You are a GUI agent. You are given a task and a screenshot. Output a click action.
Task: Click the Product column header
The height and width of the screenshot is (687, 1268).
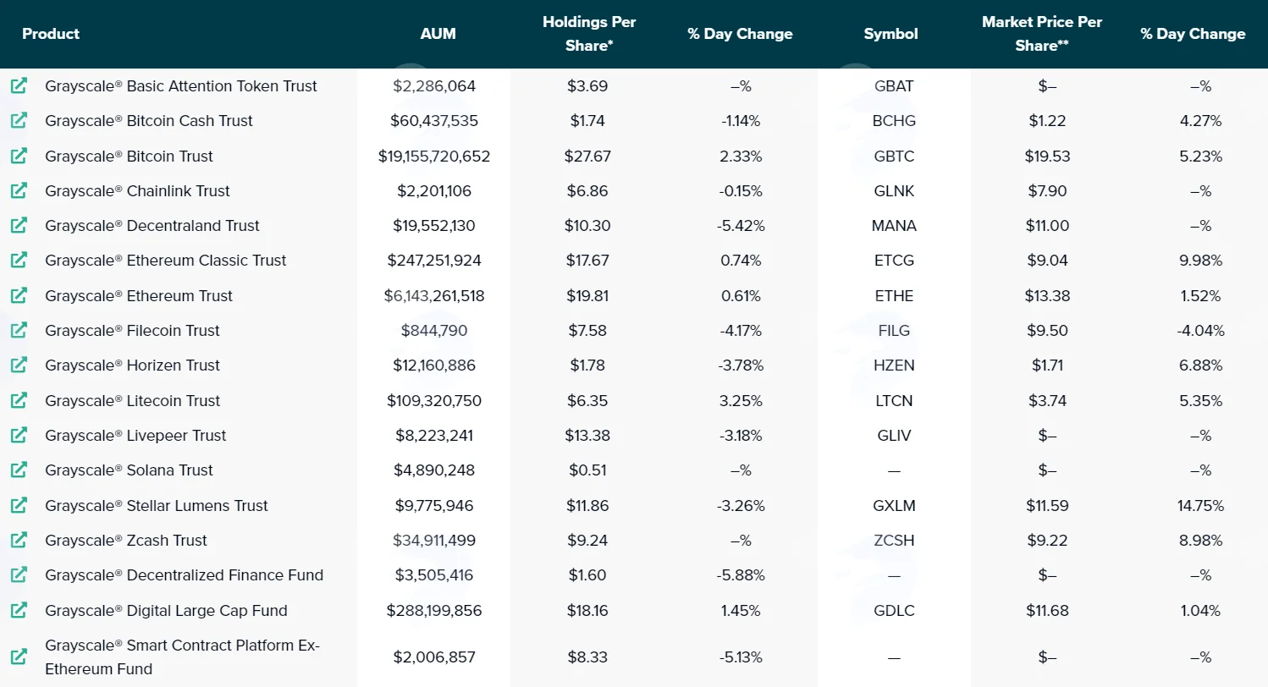pyautogui.click(x=51, y=34)
